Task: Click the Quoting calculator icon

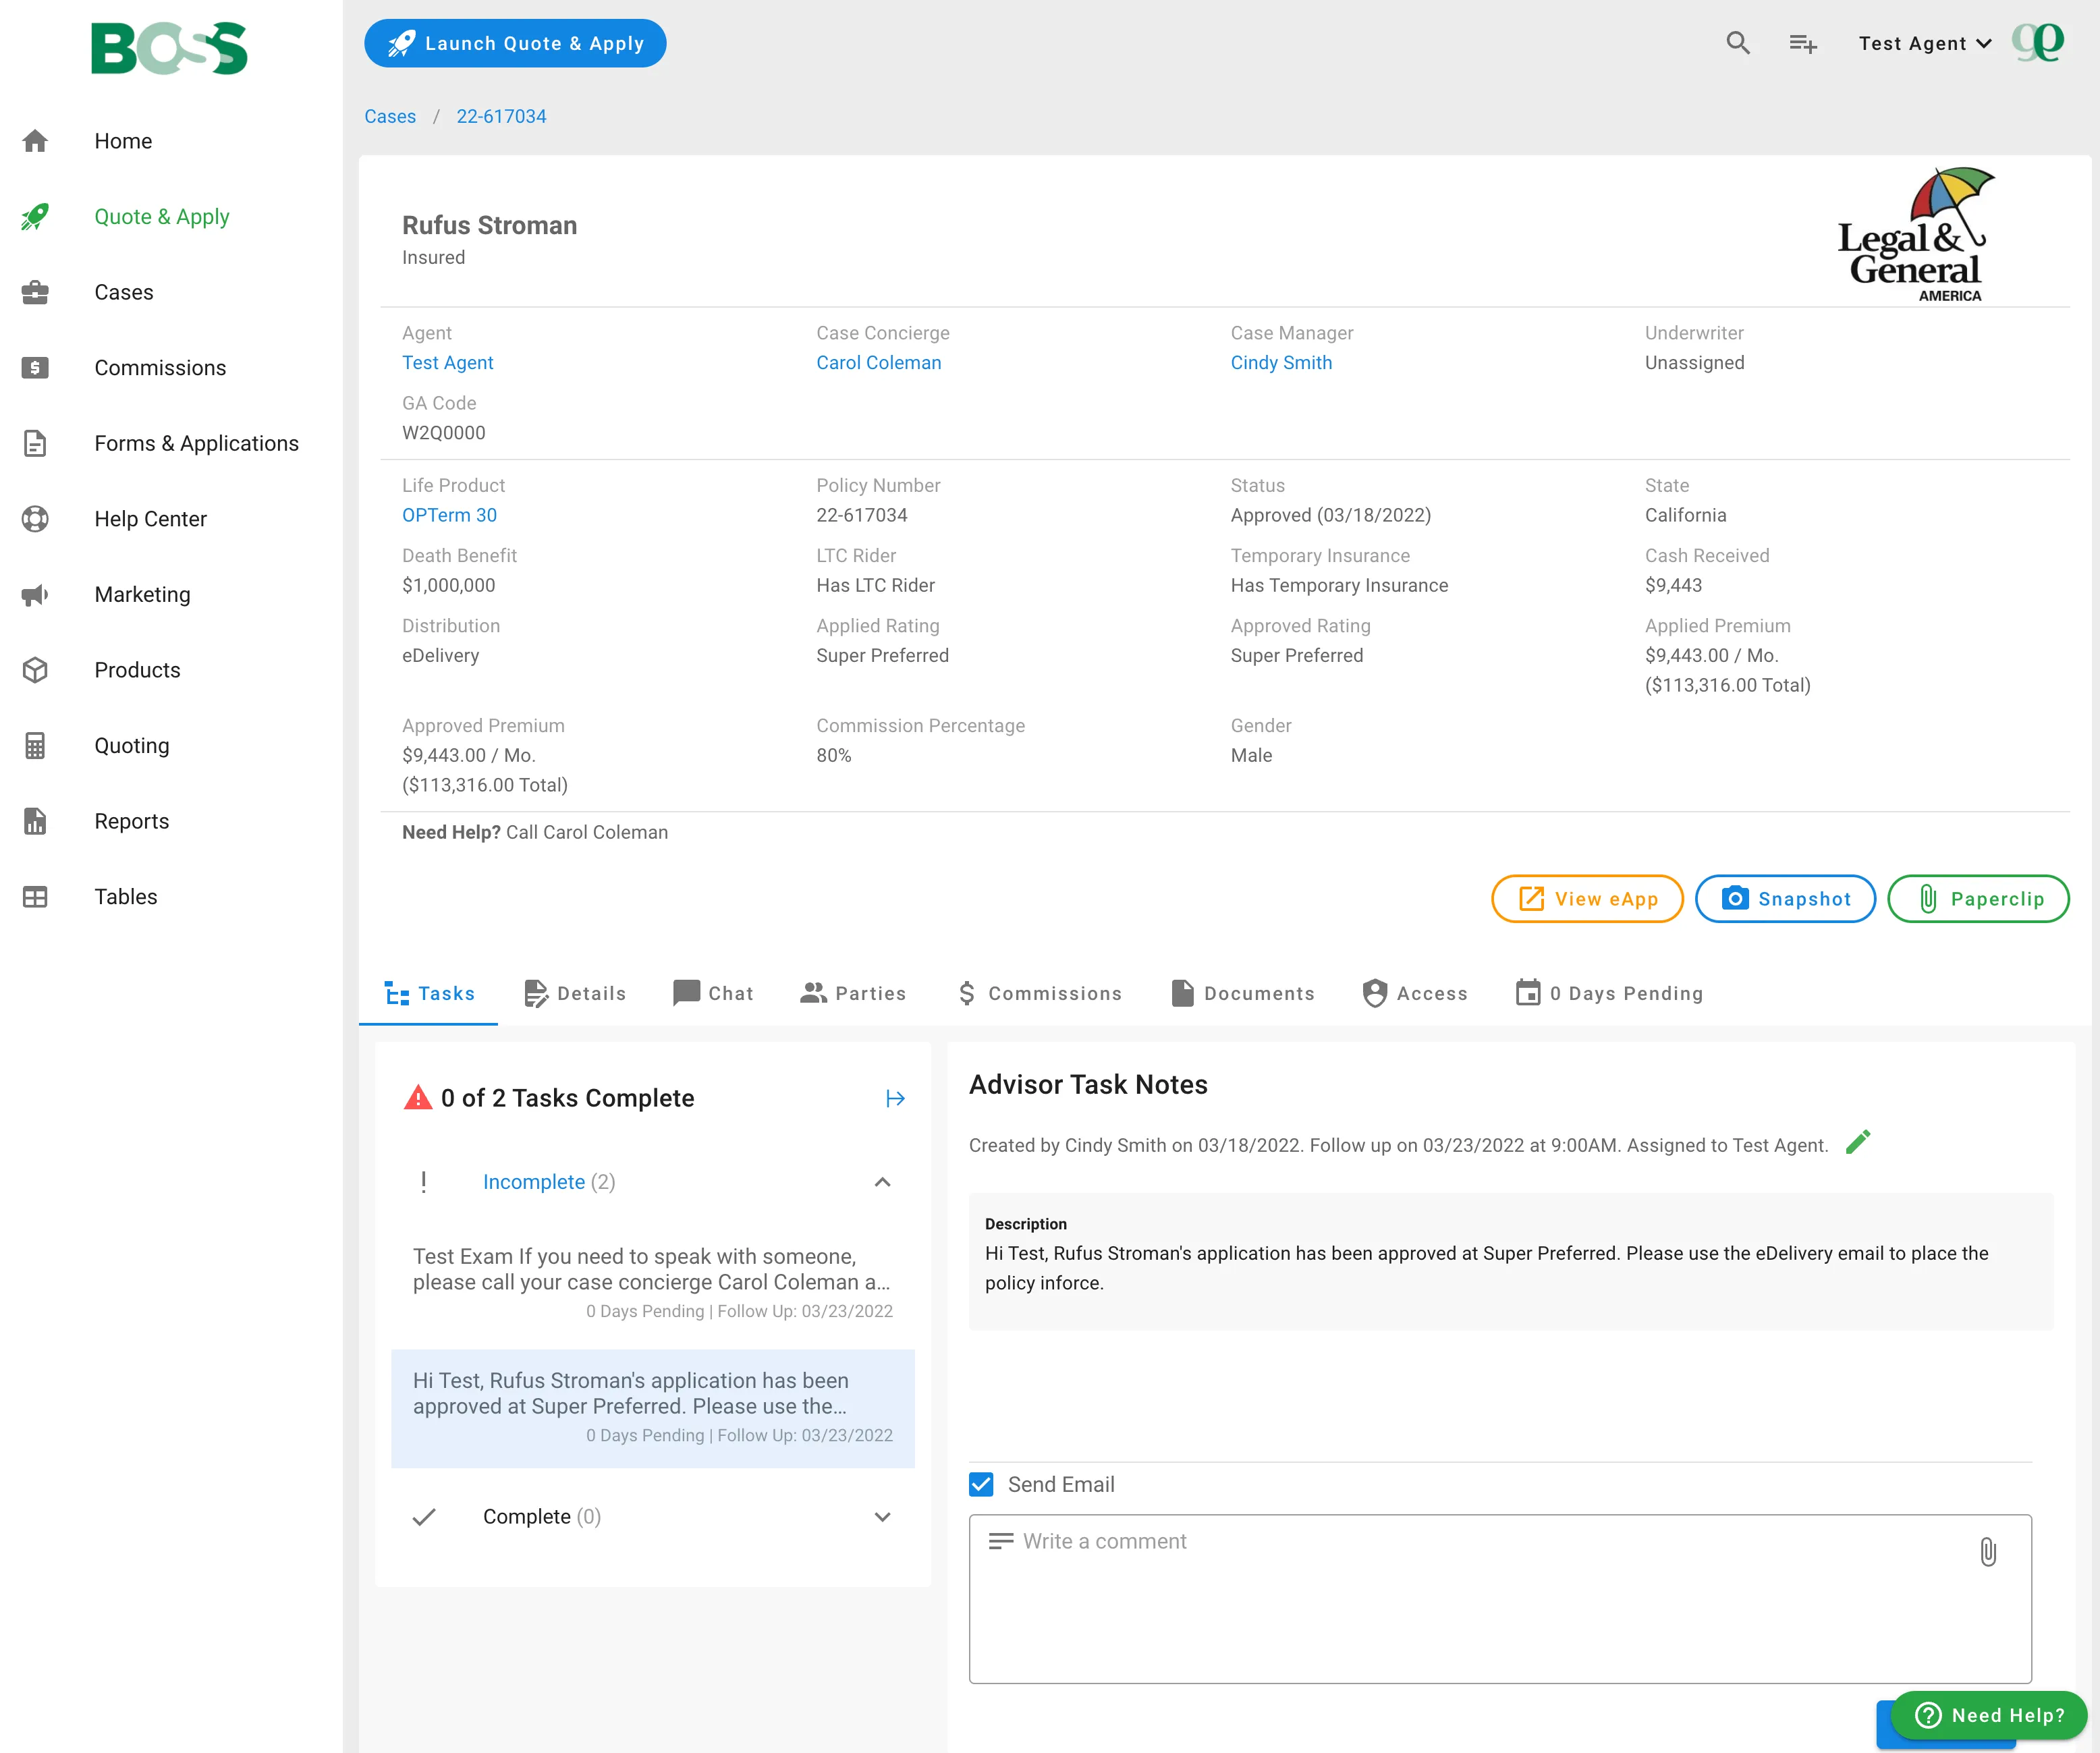Action: tap(35, 746)
